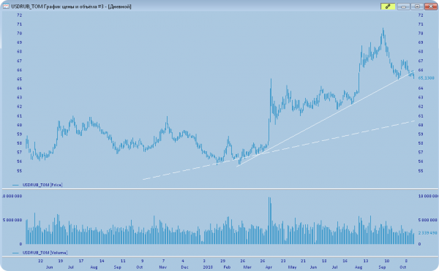This screenshot has height=271, width=439.
Task: Close the USDRUB_TOM chart window
Action: point(431,7)
